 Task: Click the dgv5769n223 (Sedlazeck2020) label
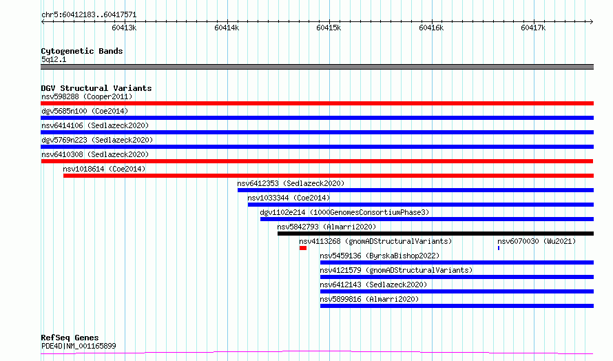click(97, 140)
